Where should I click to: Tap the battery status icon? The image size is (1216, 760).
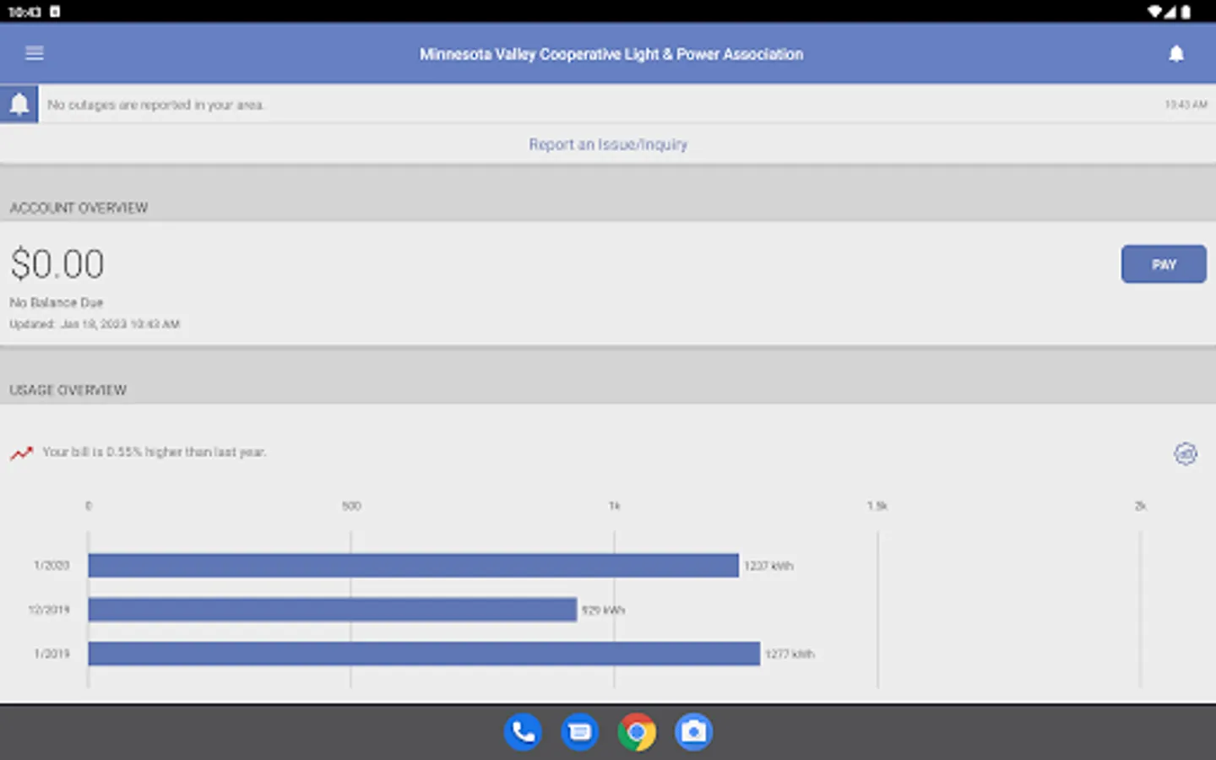(x=1186, y=12)
